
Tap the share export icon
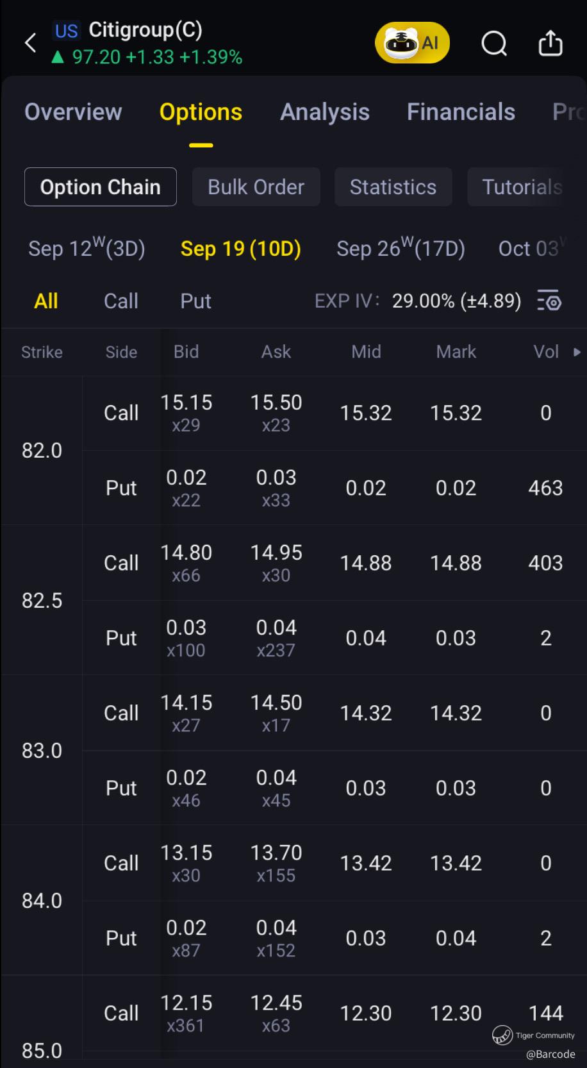(550, 44)
